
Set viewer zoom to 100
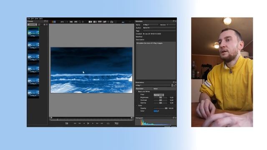coord(71,22)
